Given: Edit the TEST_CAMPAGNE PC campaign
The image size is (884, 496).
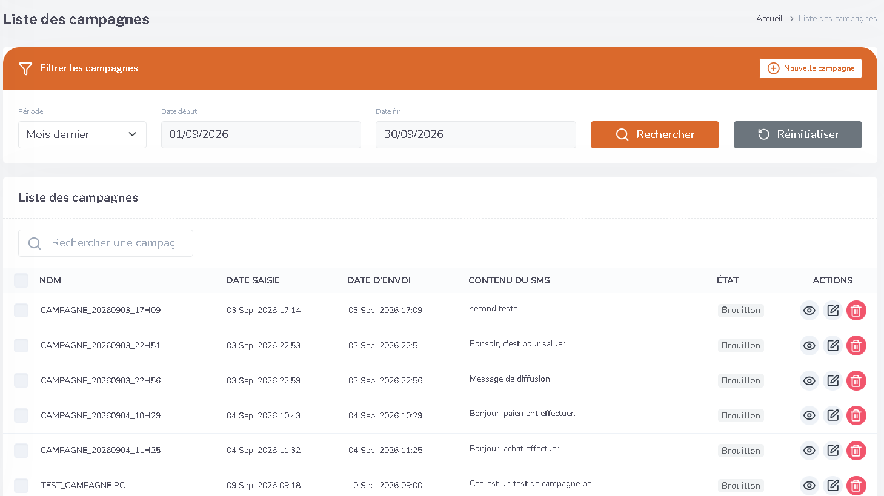Looking at the screenshot, I should pyautogui.click(x=833, y=486).
